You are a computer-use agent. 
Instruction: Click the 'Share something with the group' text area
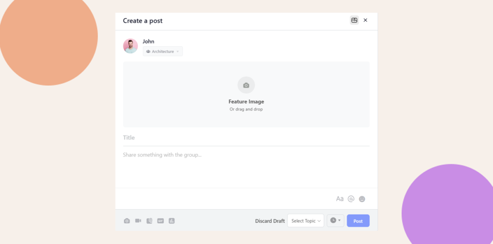(246, 166)
